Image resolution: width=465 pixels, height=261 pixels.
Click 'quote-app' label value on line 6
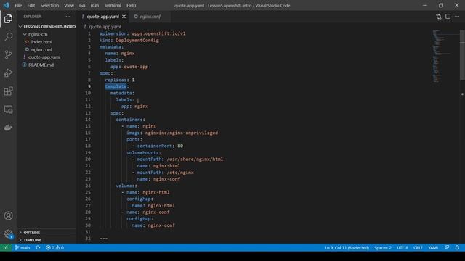(136, 67)
